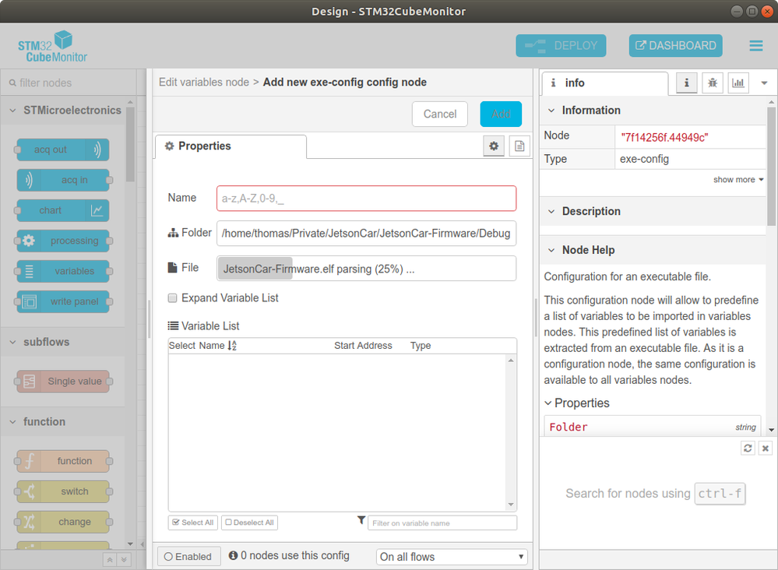Select the switch node
The image size is (778, 570).
63,491
